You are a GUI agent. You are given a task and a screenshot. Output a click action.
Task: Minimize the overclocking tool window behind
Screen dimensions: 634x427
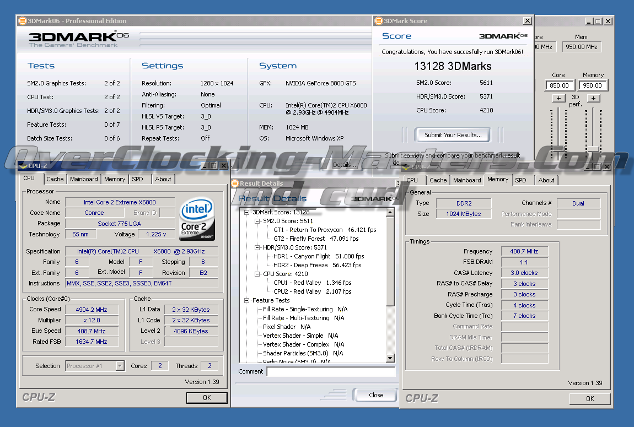(x=589, y=21)
